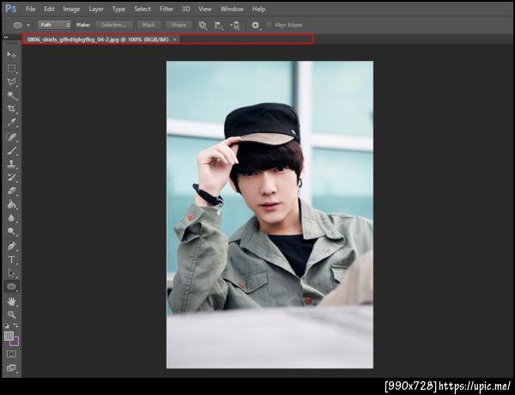Open the Image menu
This screenshot has width=515, height=395.
coord(71,9)
